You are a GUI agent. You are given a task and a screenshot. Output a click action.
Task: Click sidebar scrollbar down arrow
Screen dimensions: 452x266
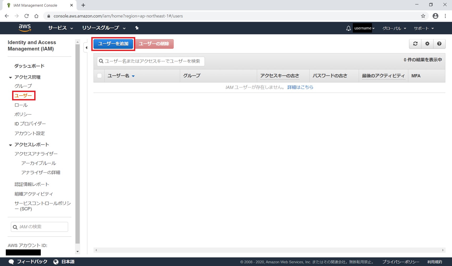[x=78, y=252]
